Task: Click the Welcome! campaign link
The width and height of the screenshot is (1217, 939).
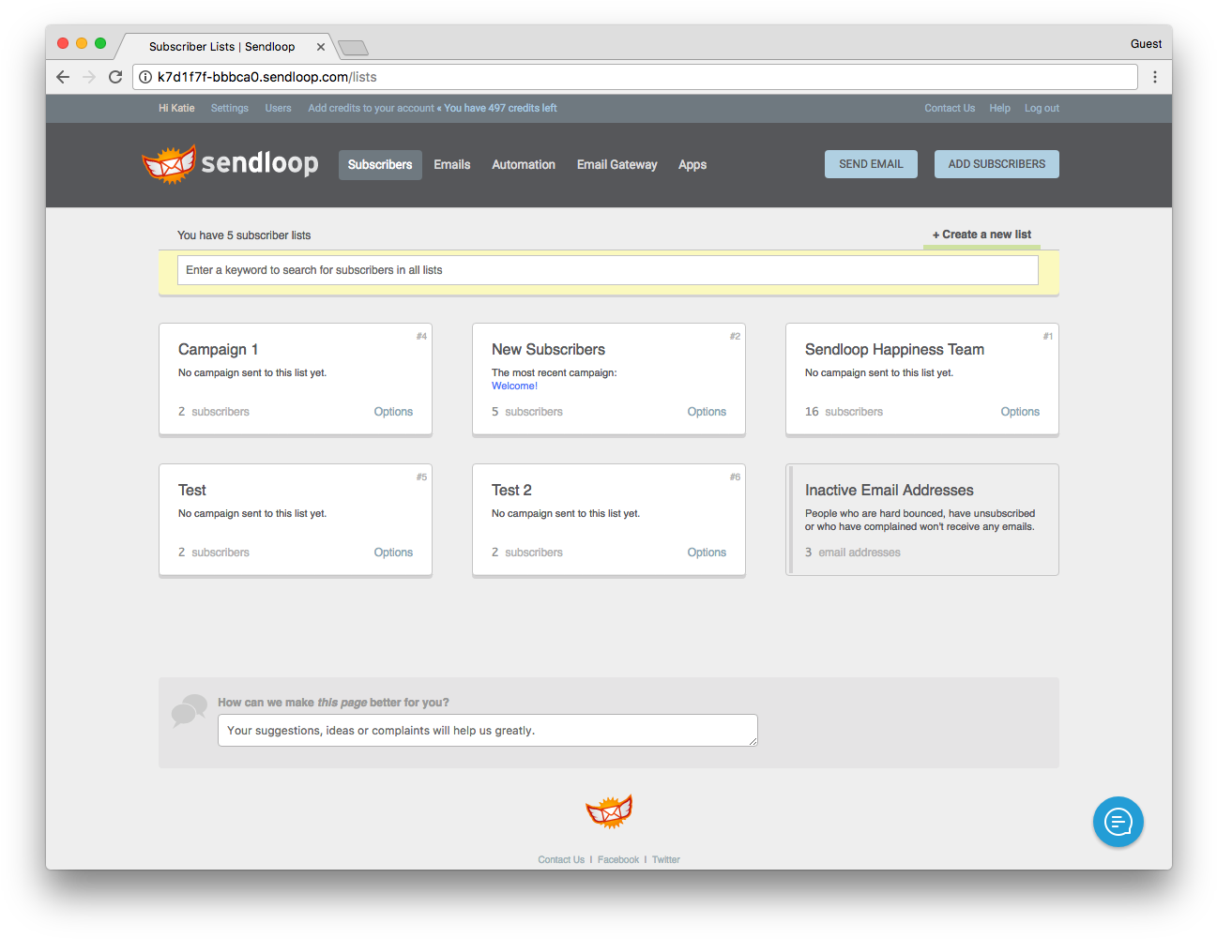Action: (x=514, y=386)
